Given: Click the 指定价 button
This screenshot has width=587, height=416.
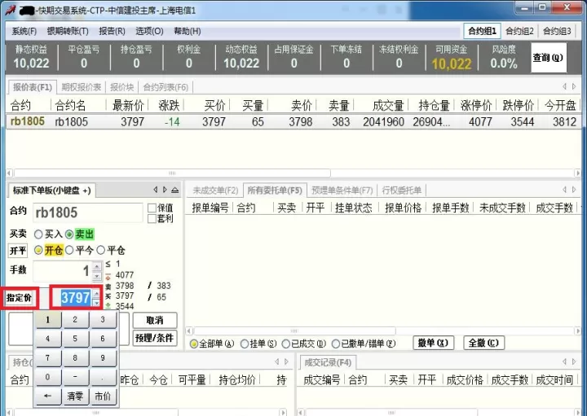Looking at the screenshot, I should [x=19, y=298].
